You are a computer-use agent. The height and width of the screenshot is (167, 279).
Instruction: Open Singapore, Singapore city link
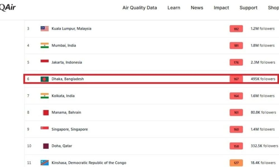click(x=69, y=129)
